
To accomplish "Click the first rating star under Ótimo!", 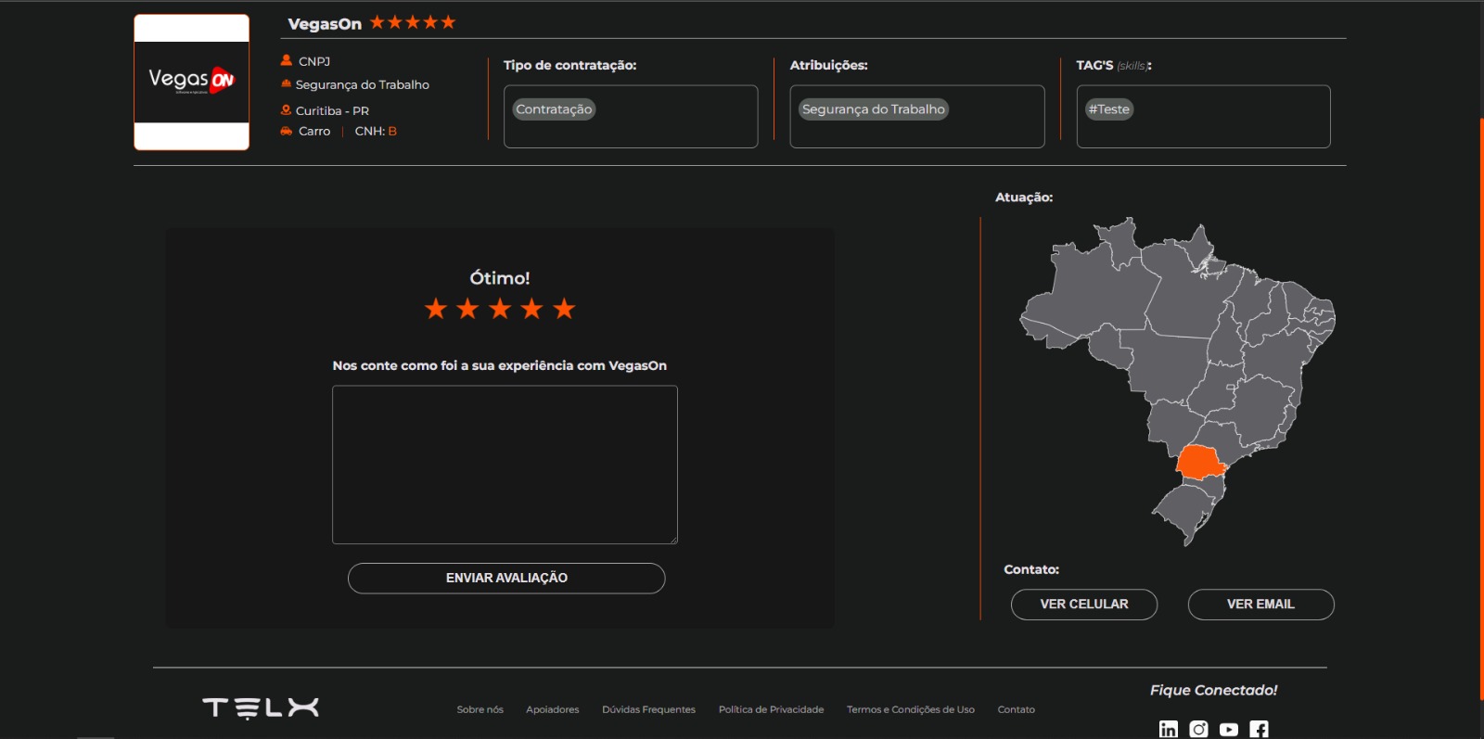I will coord(436,309).
